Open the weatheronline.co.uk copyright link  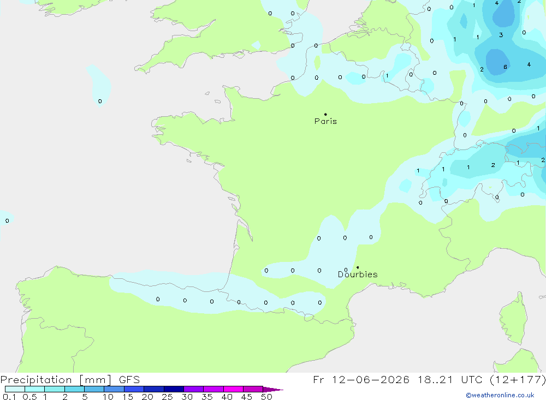pos(500,395)
